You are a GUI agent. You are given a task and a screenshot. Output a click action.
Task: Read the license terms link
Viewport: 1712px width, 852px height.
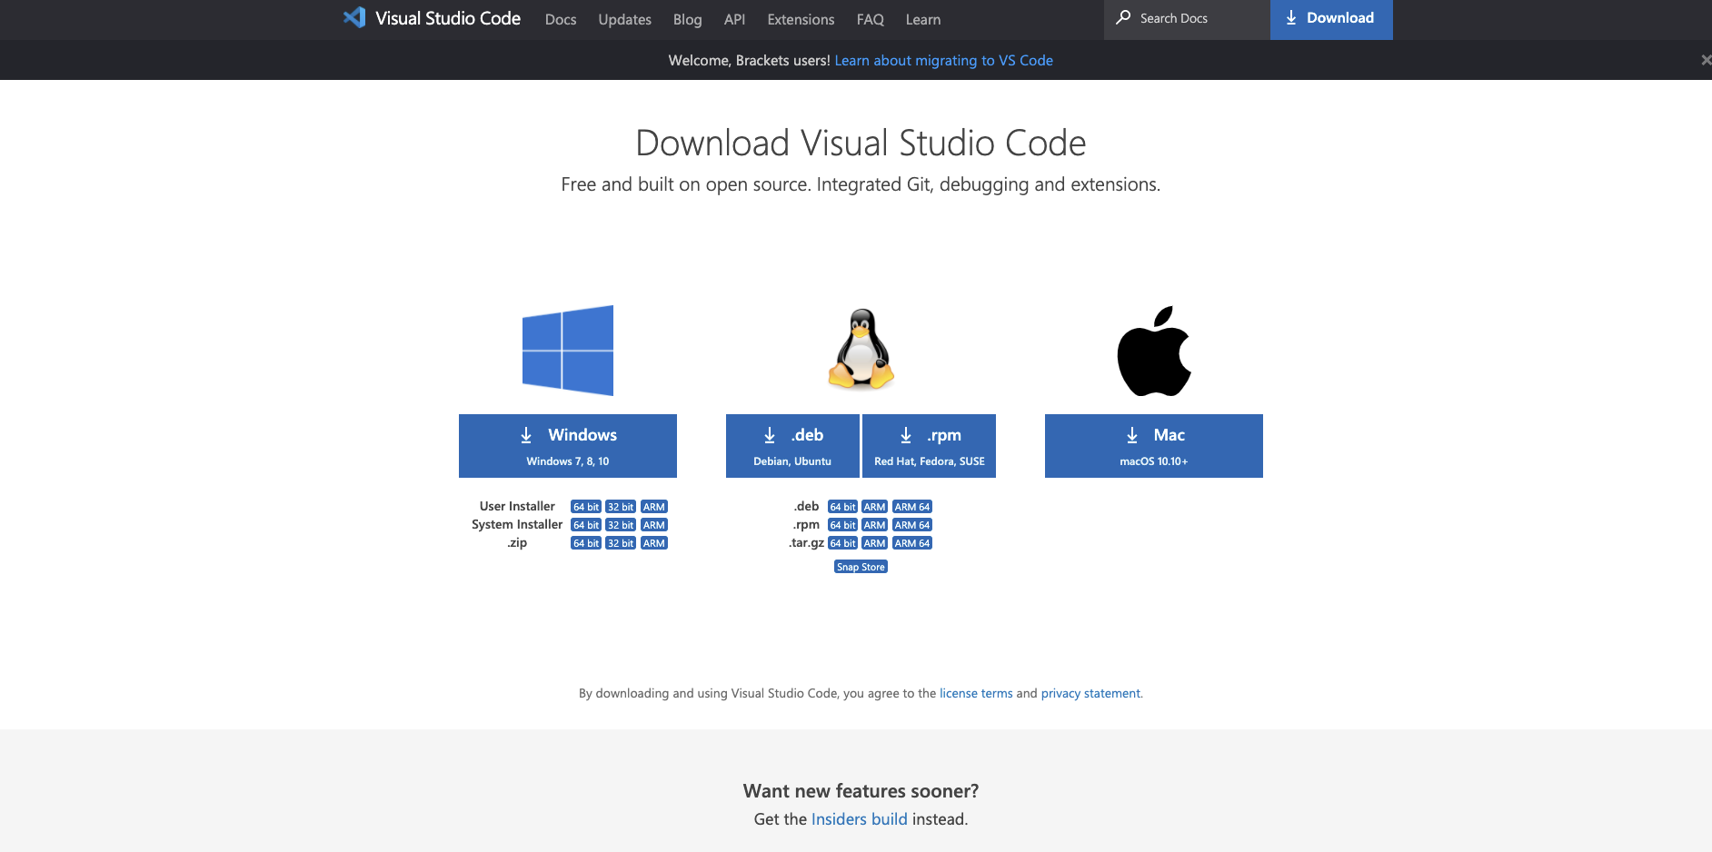tap(976, 693)
